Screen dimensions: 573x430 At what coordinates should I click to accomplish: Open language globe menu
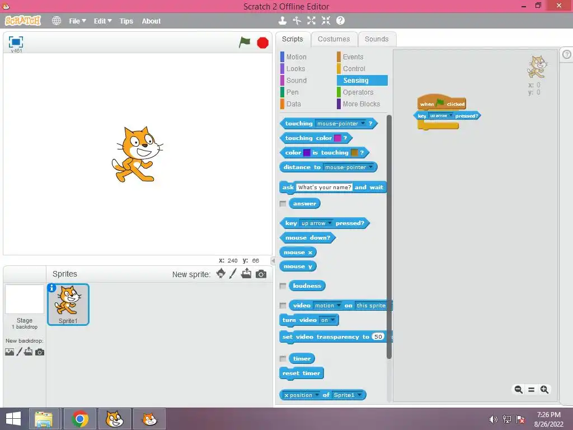pos(57,21)
